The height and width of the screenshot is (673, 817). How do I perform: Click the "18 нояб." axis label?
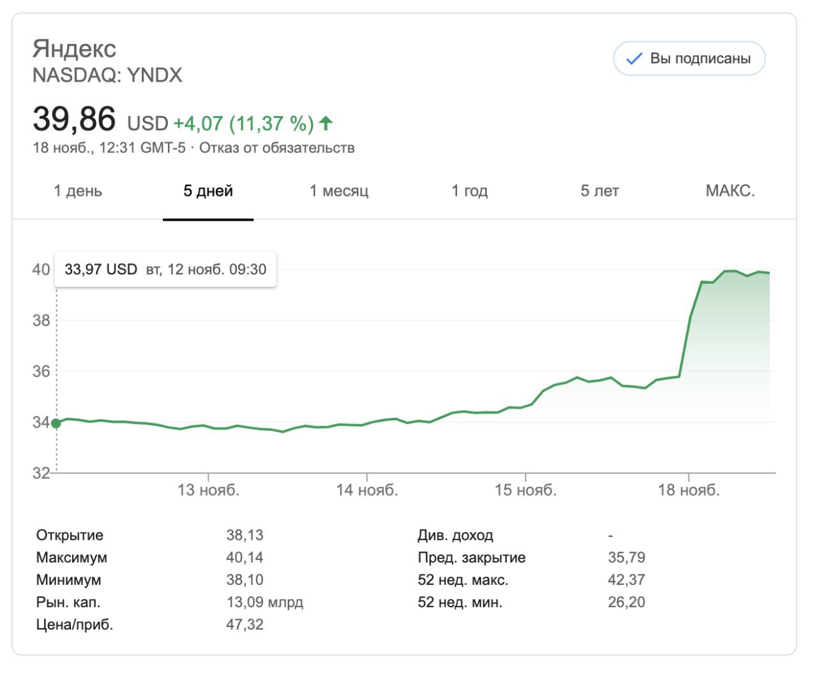tap(689, 490)
